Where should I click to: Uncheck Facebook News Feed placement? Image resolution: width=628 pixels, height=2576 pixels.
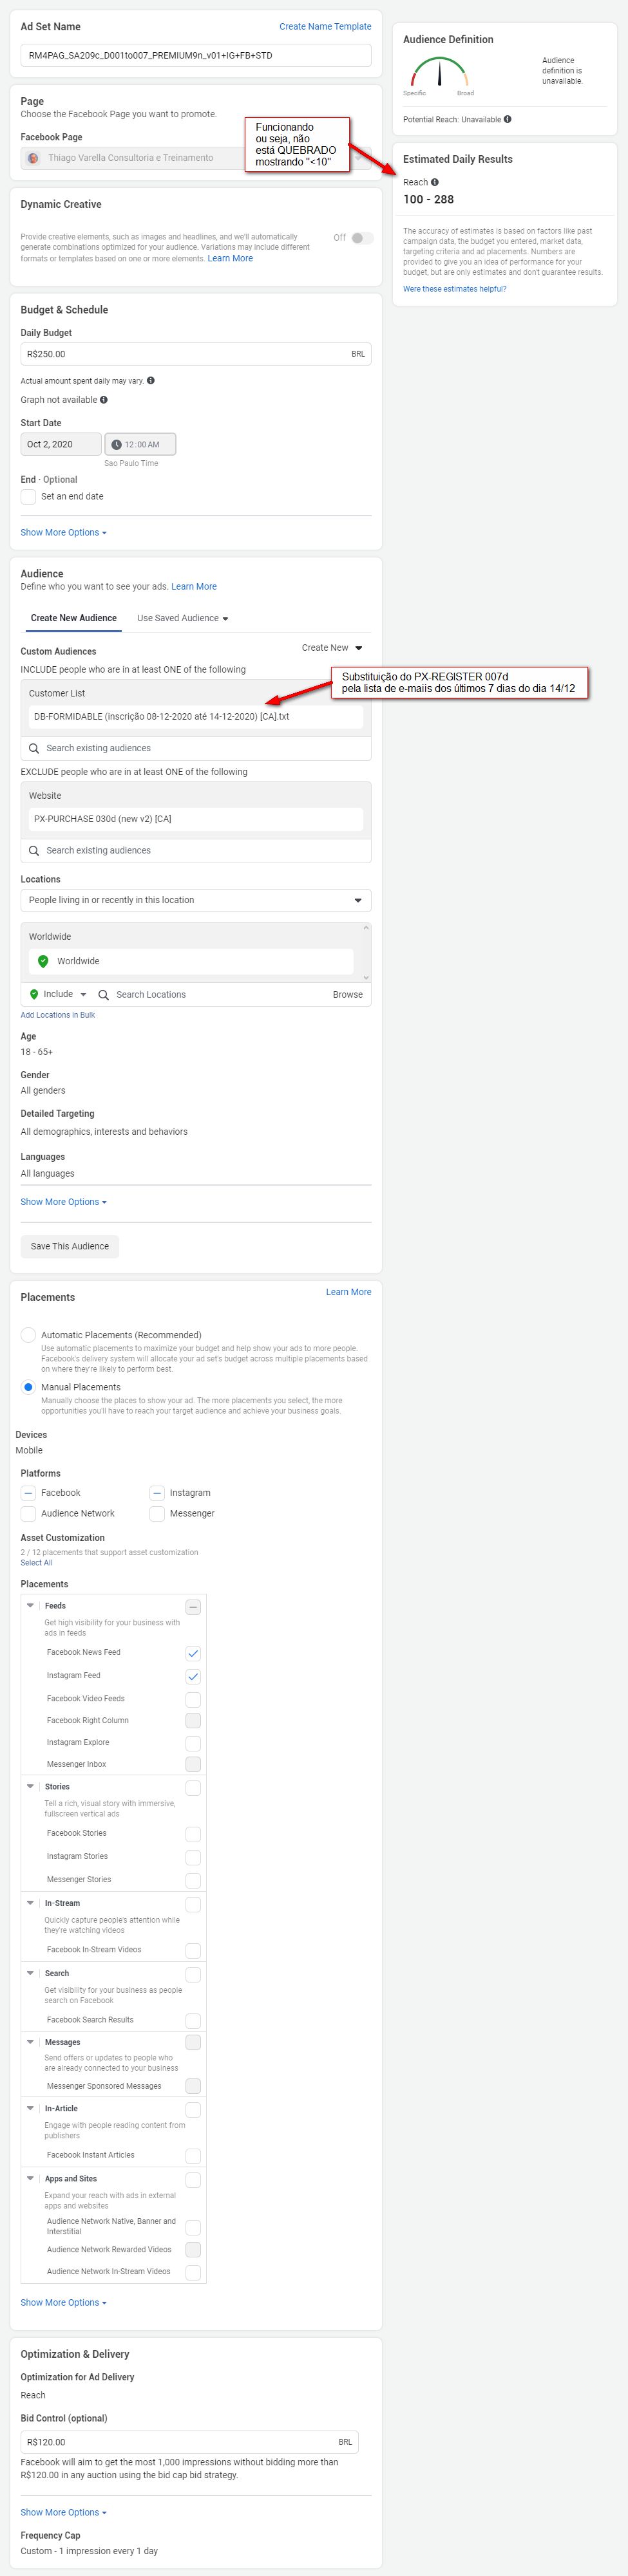click(193, 1653)
